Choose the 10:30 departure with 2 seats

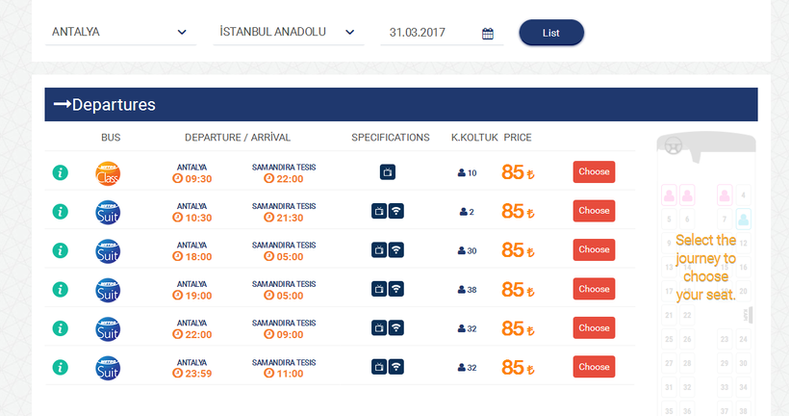click(594, 211)
